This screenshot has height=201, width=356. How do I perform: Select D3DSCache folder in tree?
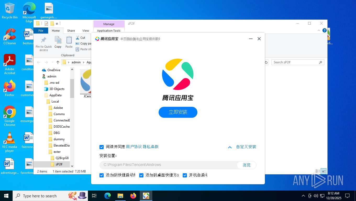coord(62,127)
